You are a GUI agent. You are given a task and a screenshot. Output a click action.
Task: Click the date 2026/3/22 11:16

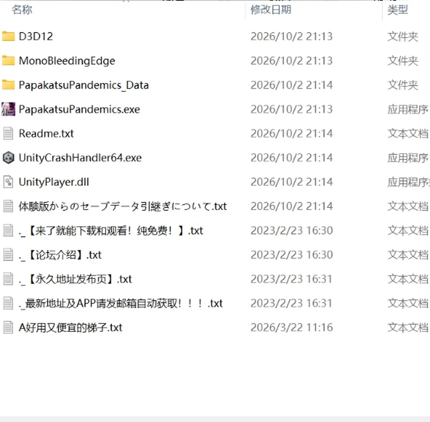(292, 327)
